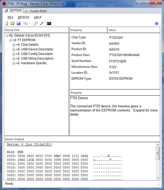
Task: Click the FTDI red application icon in title bar
Action: (x=4, y=4)
